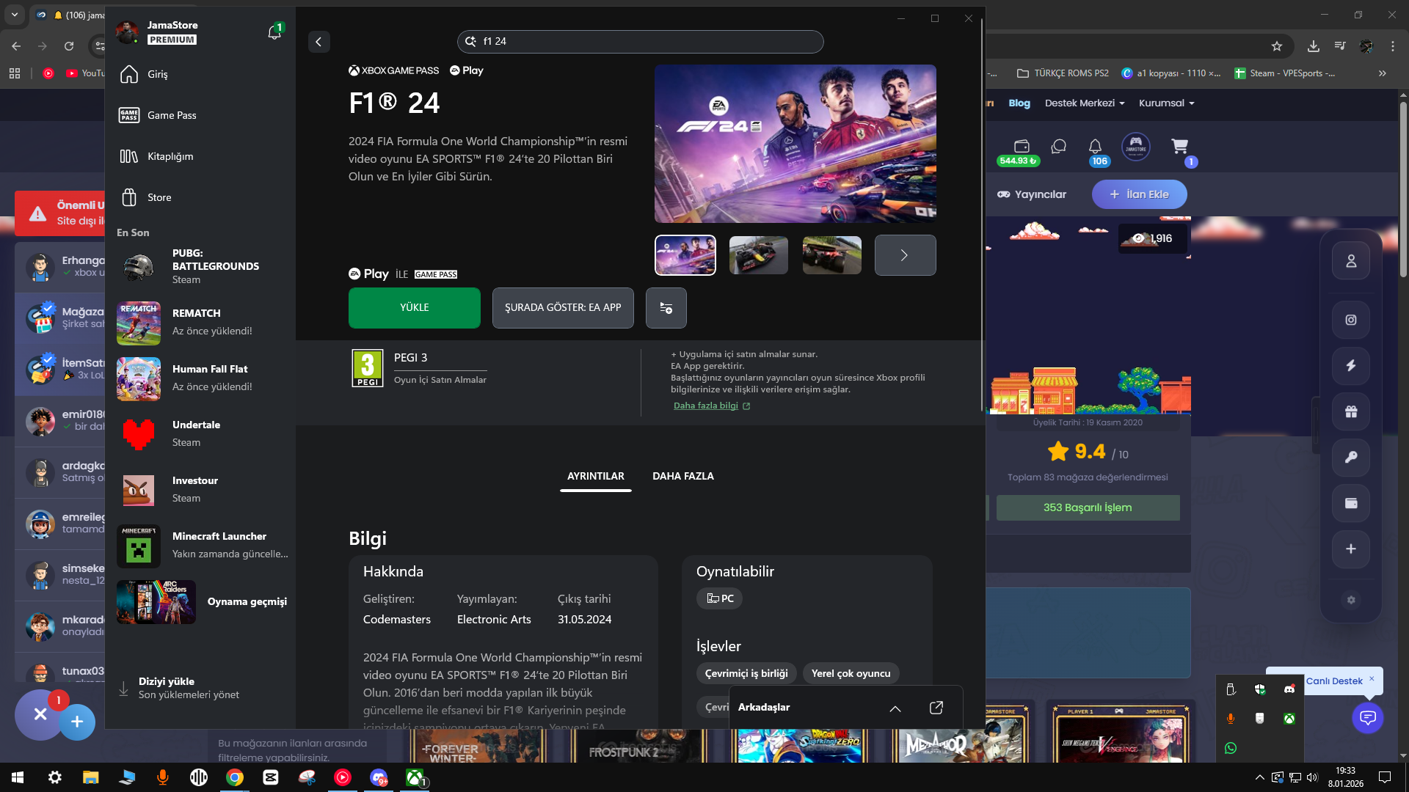Click the 353 Başarılı İşlem bar
Image resolution: width=1409 pixels, height=792 pixels.
pyautogui.click(x=1088, y=507)
